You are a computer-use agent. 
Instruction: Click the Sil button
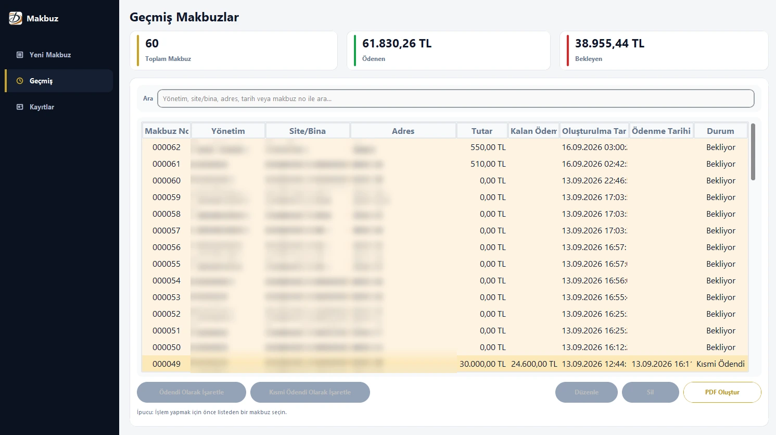pyautogui.click(x=651, y=392)
